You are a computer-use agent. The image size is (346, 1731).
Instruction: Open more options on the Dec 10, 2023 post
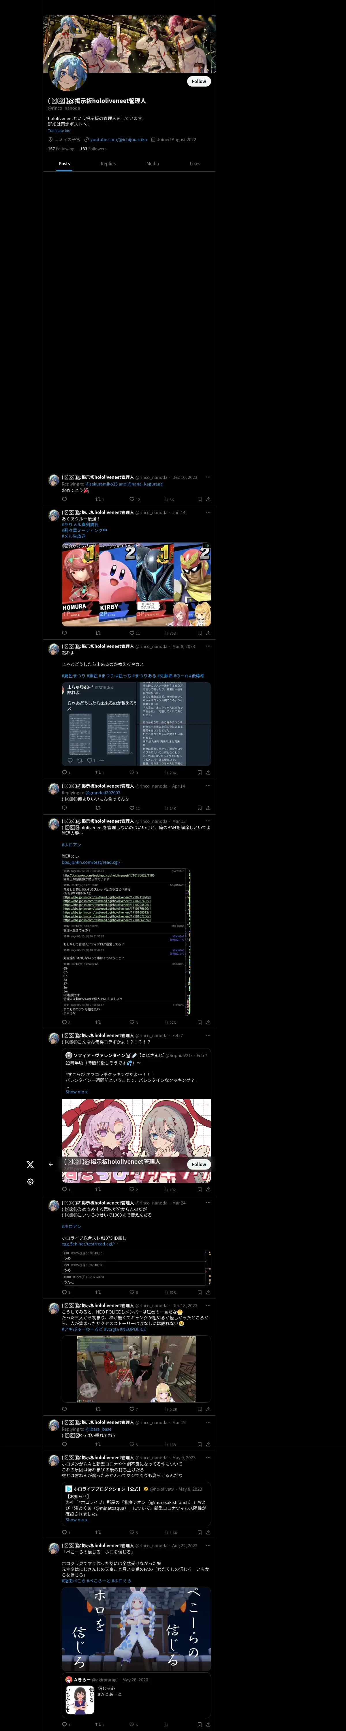(x=208, y=477)
